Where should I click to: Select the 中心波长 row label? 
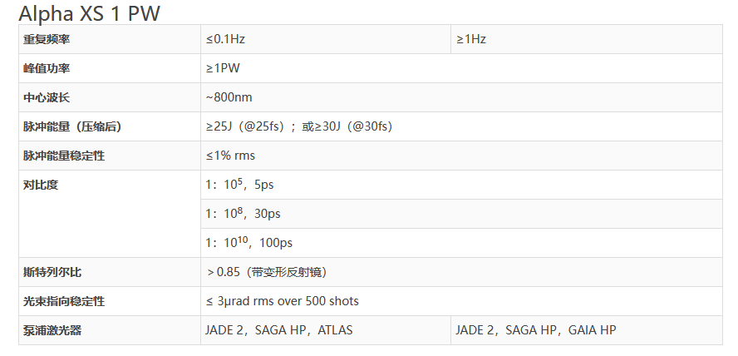(46, 97)
